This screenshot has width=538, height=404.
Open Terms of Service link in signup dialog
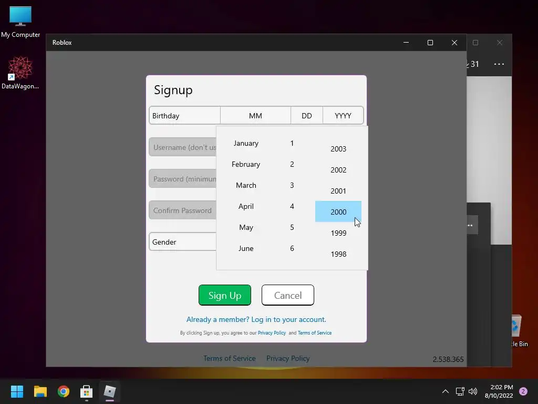pyautogui.click(x=315, y=333)
